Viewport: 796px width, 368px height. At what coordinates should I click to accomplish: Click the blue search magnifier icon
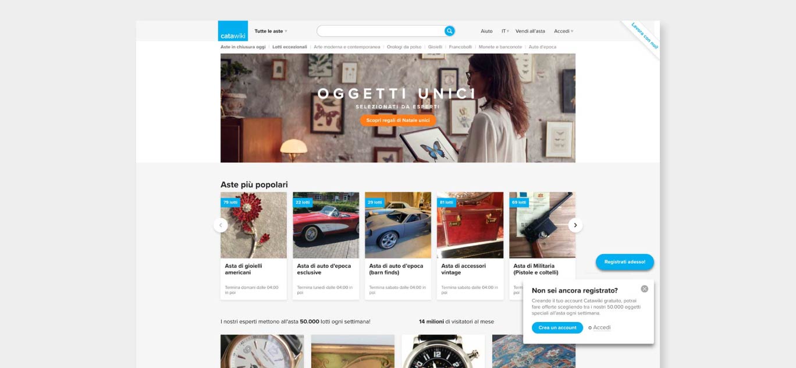click(450, 31)
